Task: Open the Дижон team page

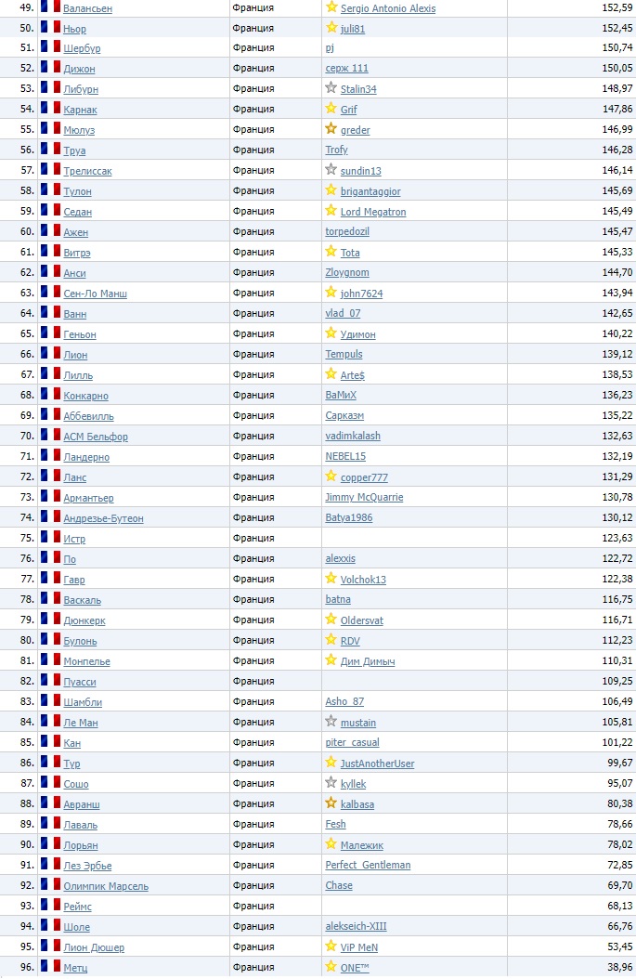Action: coord(79,69)
